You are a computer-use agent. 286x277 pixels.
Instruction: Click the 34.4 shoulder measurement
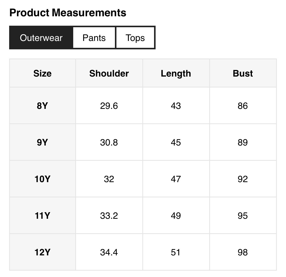pyautogui.click(x=109, y=252)
